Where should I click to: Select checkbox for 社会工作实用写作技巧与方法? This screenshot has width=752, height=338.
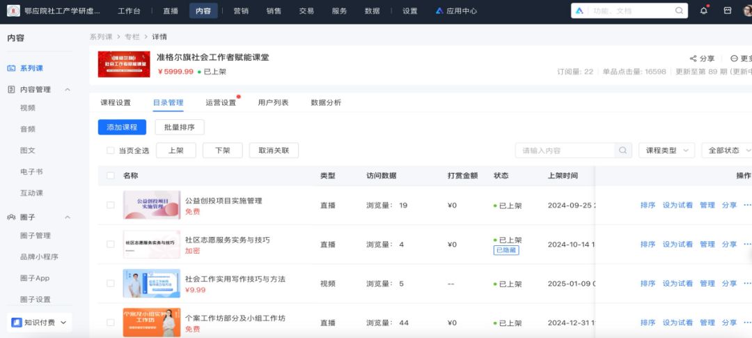coord(111,284)
